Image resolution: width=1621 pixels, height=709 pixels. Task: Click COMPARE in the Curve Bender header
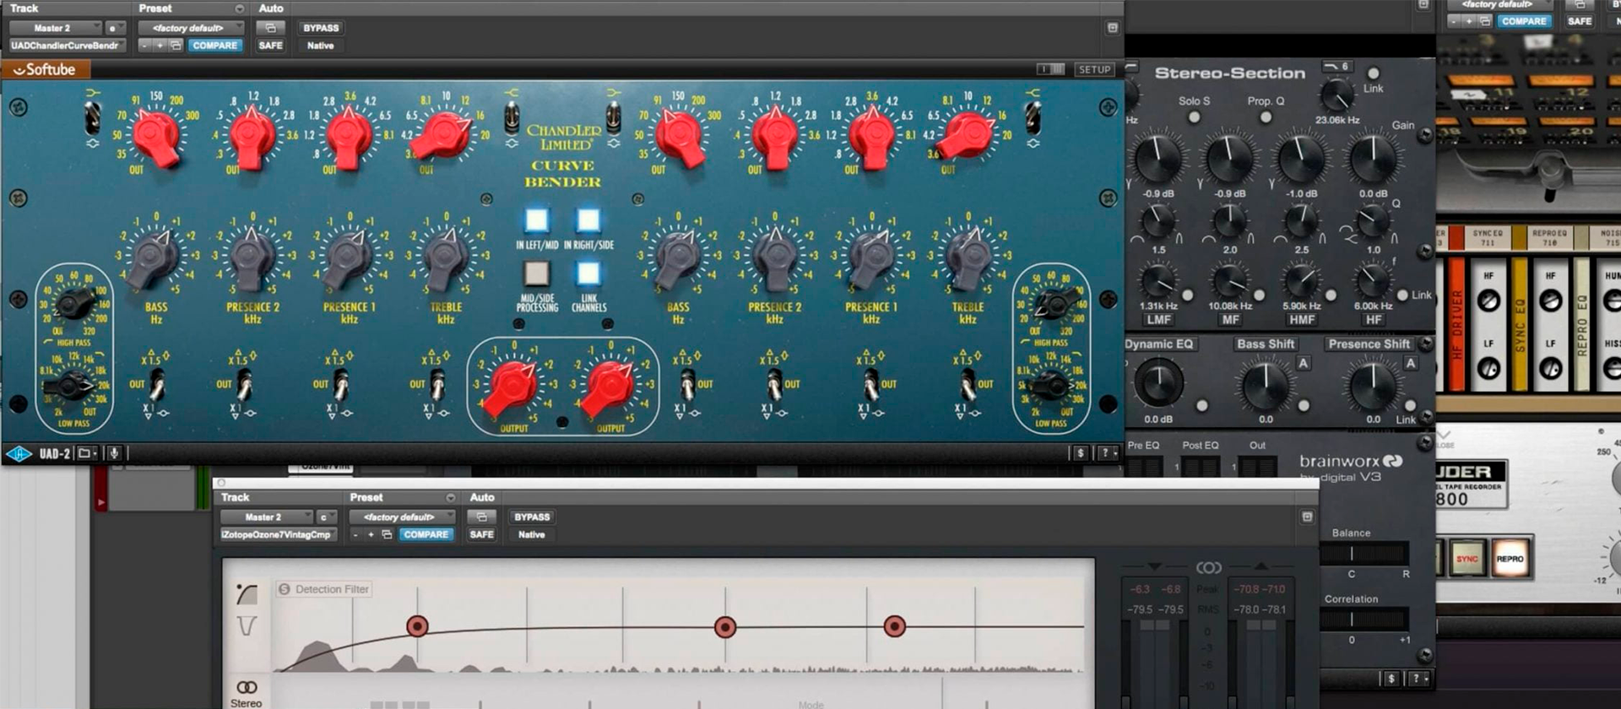tap(214, 46)
